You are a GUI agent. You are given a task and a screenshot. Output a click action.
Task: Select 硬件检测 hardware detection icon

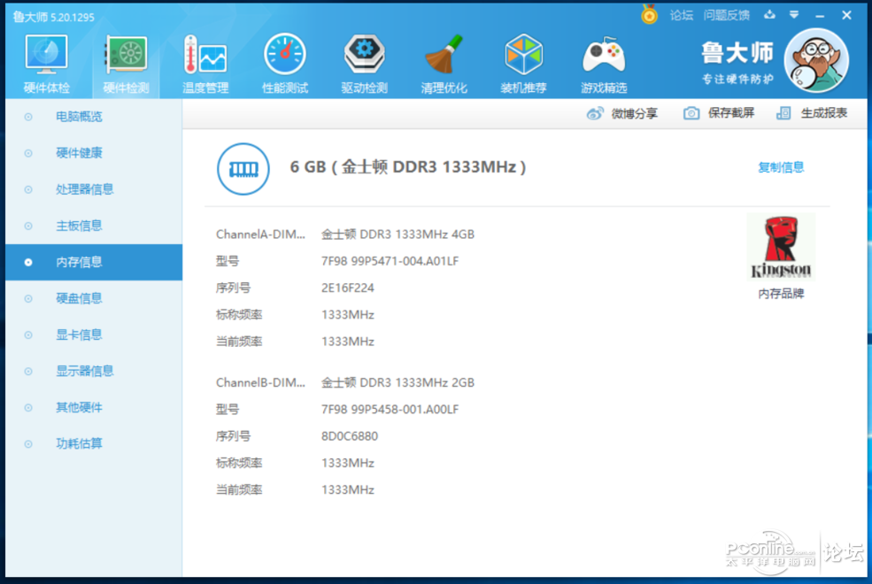point(126,64)
